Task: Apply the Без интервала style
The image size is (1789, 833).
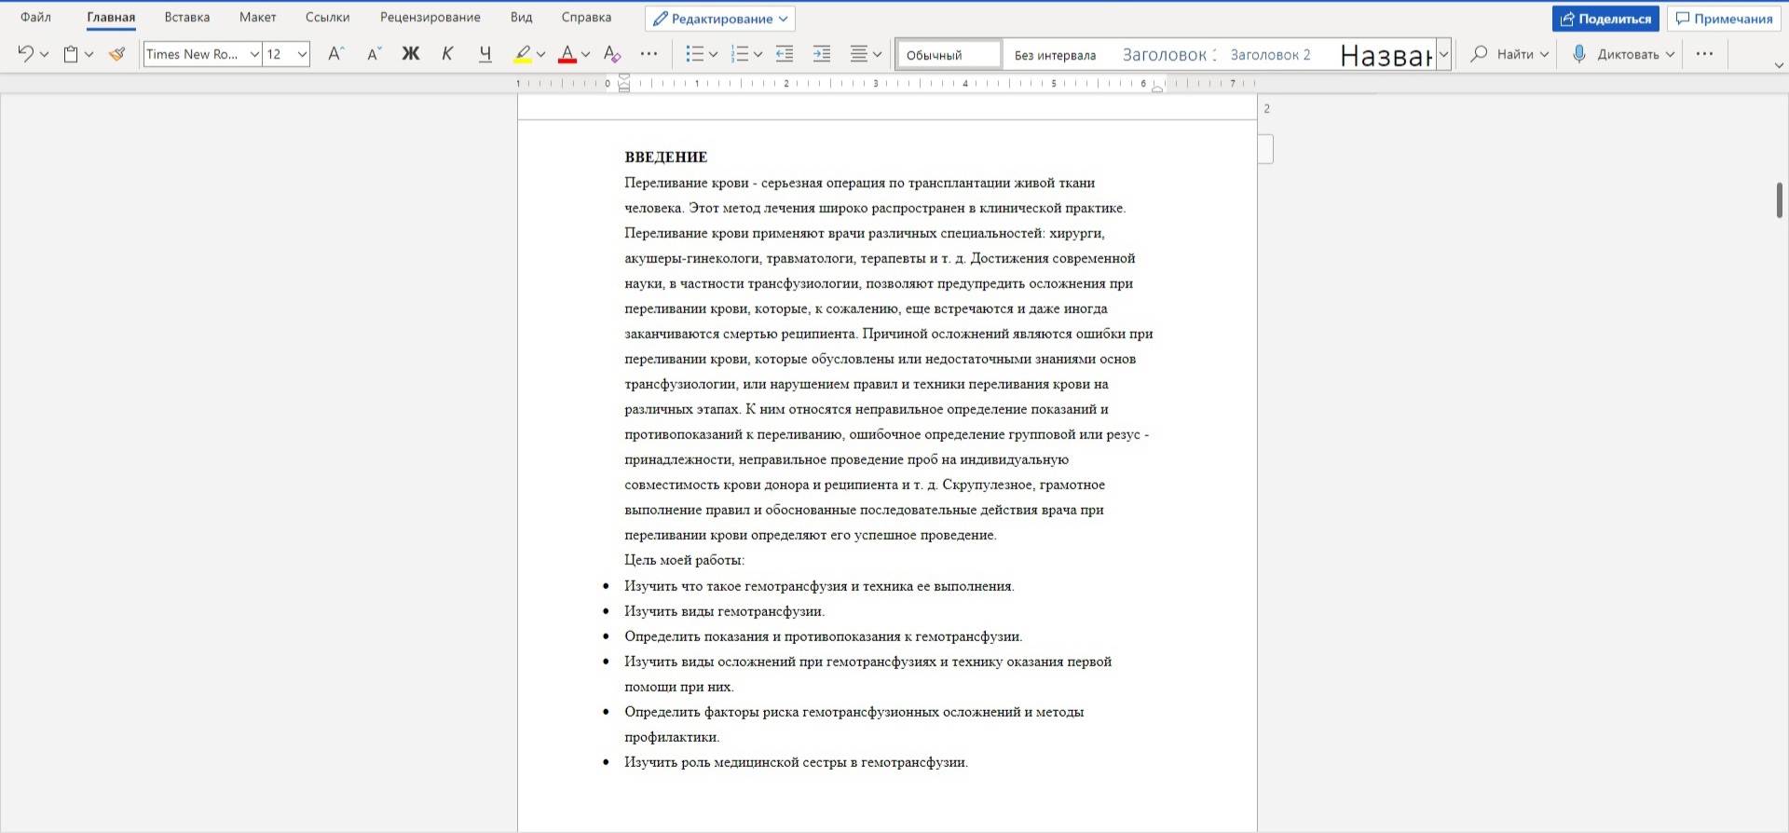Action: point(1056,55)
